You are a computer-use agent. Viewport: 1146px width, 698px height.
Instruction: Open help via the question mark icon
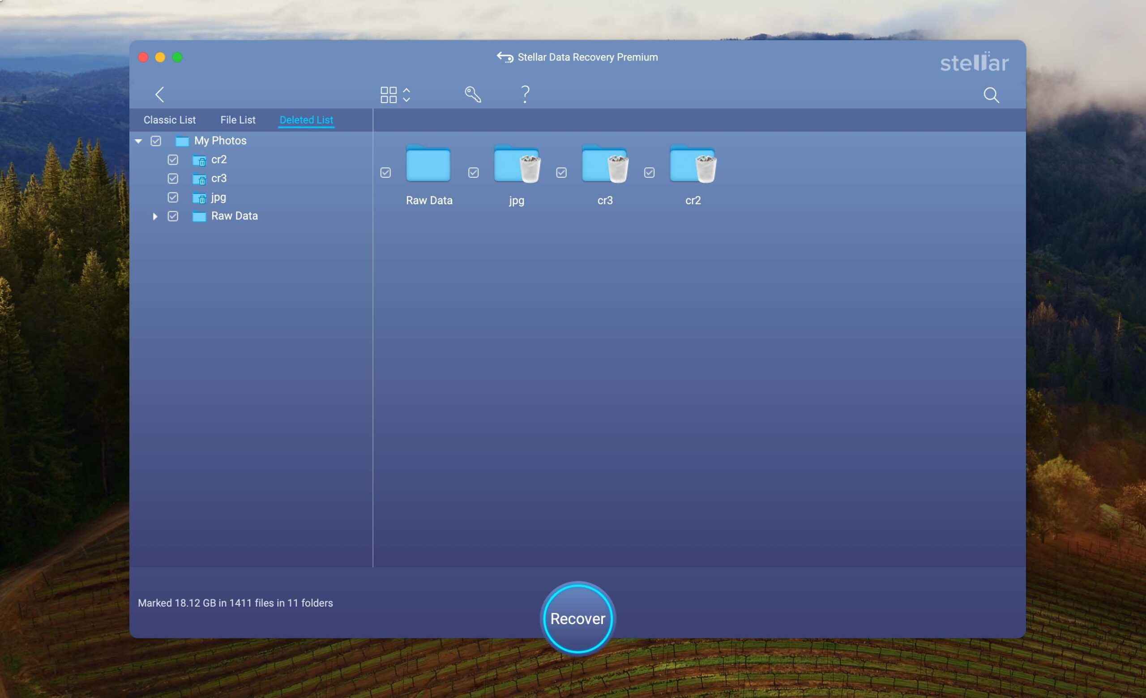click(x=525, y=94)
